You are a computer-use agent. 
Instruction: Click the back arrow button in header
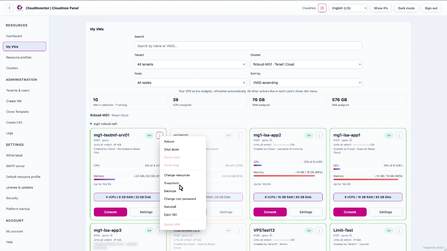tap(10, 8)
